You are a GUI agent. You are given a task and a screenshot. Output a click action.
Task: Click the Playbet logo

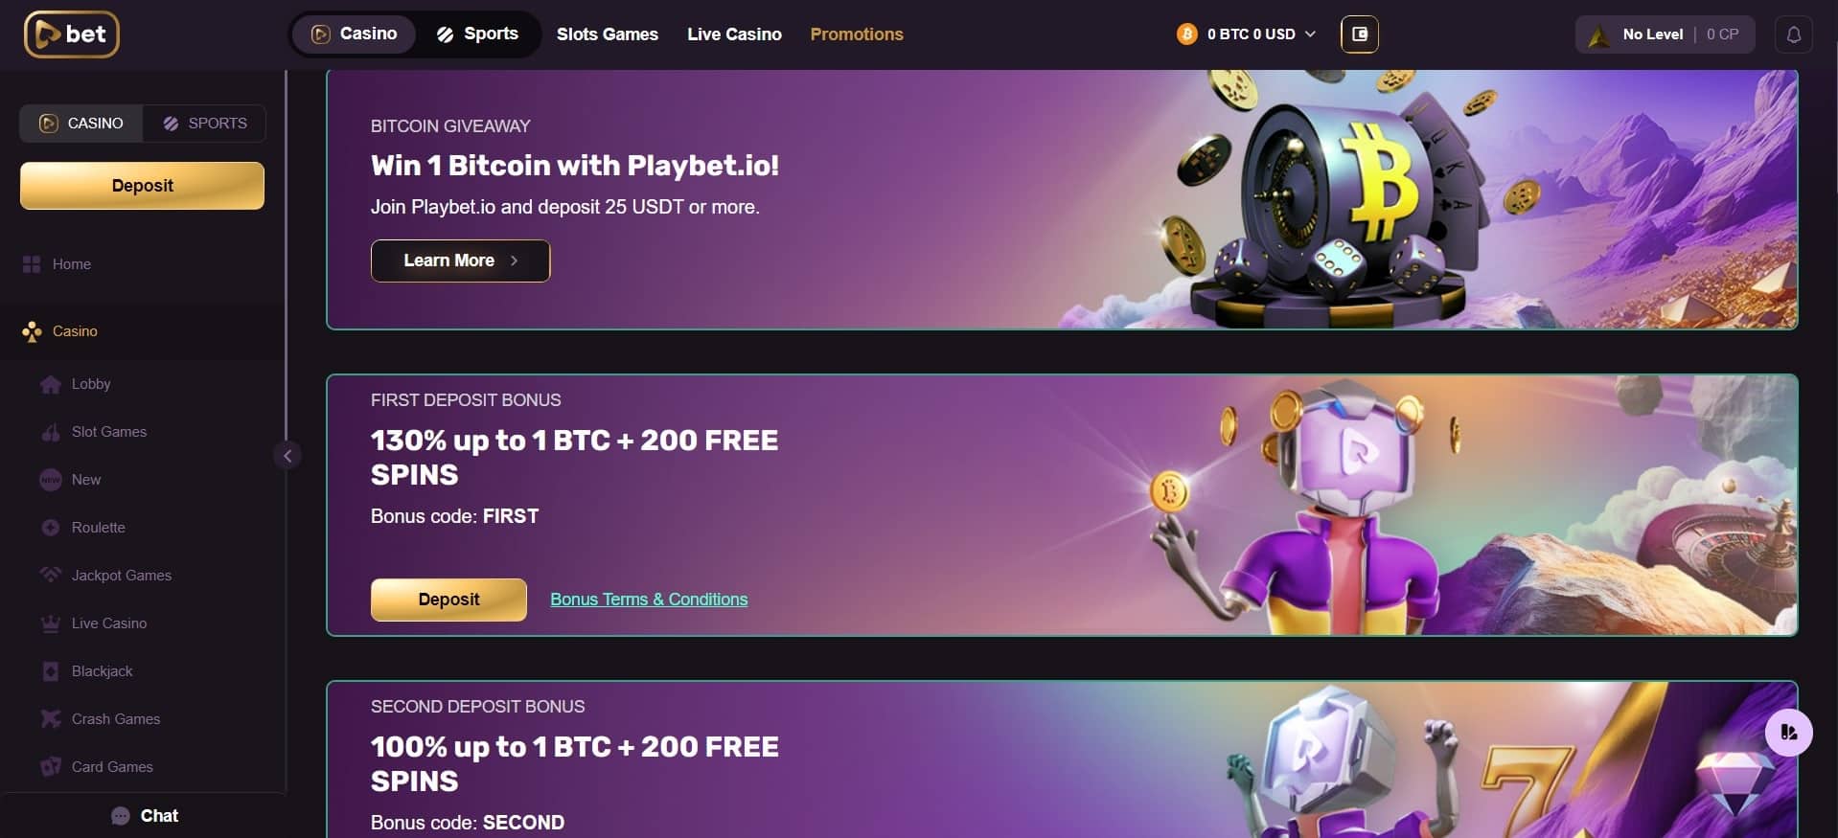72,34
